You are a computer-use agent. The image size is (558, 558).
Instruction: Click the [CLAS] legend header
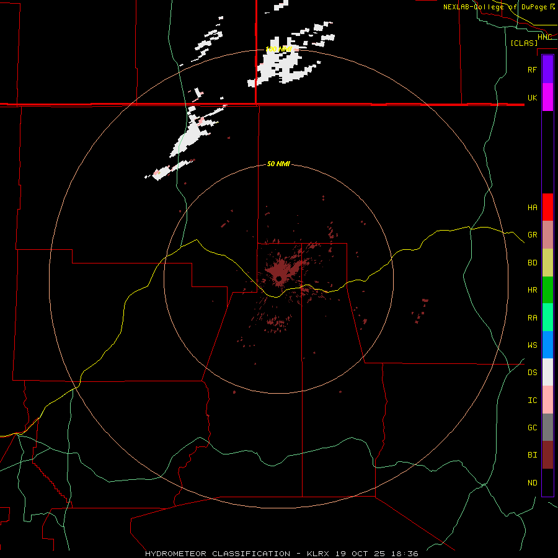tap(524, 43)
